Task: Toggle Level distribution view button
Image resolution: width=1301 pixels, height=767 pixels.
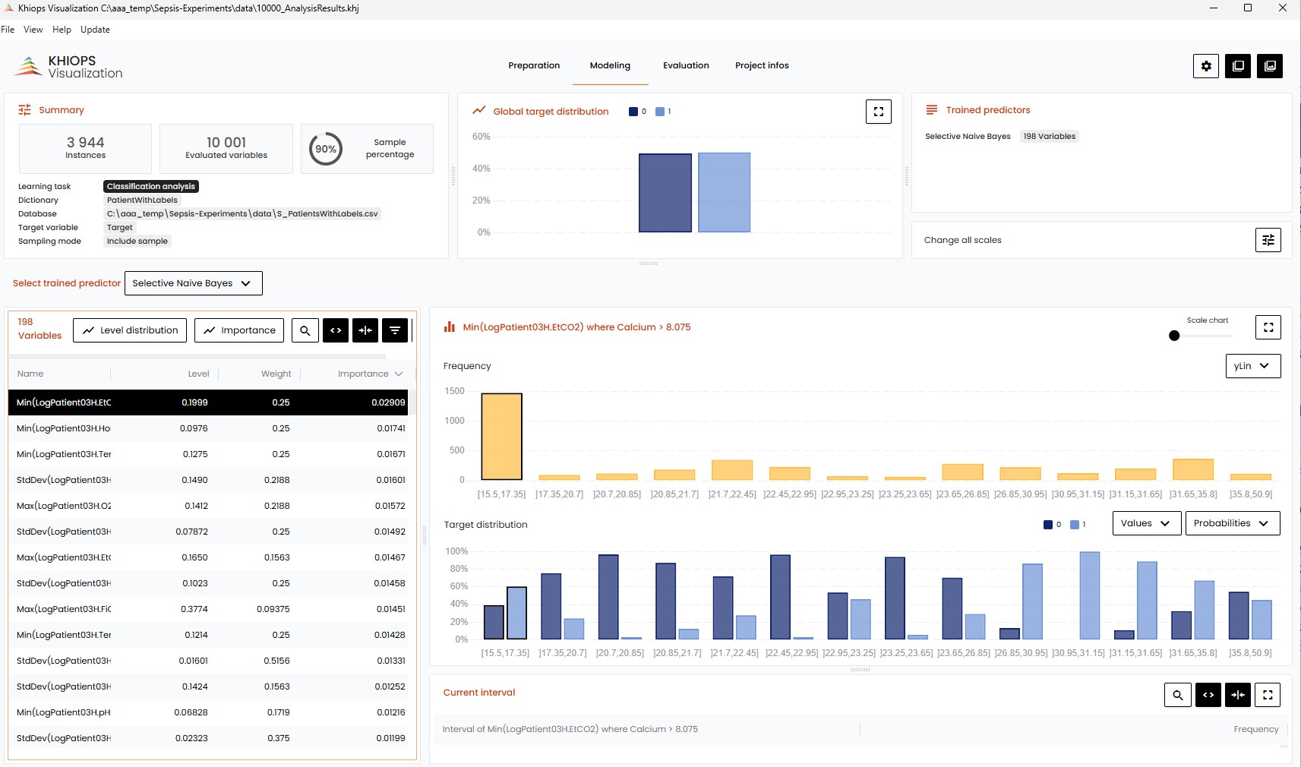Action: click(x=130, y=330)
